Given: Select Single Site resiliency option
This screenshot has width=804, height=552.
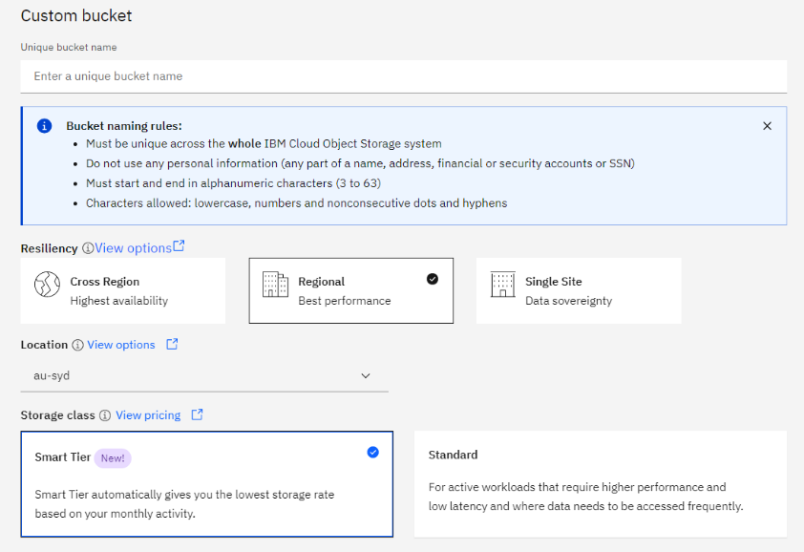Looking at the screenshot, I should pos(579,291).
